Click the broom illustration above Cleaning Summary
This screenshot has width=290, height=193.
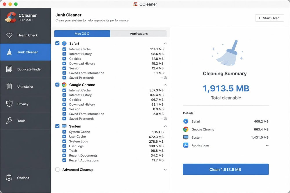pyautogui.click(x=227, y=53)
